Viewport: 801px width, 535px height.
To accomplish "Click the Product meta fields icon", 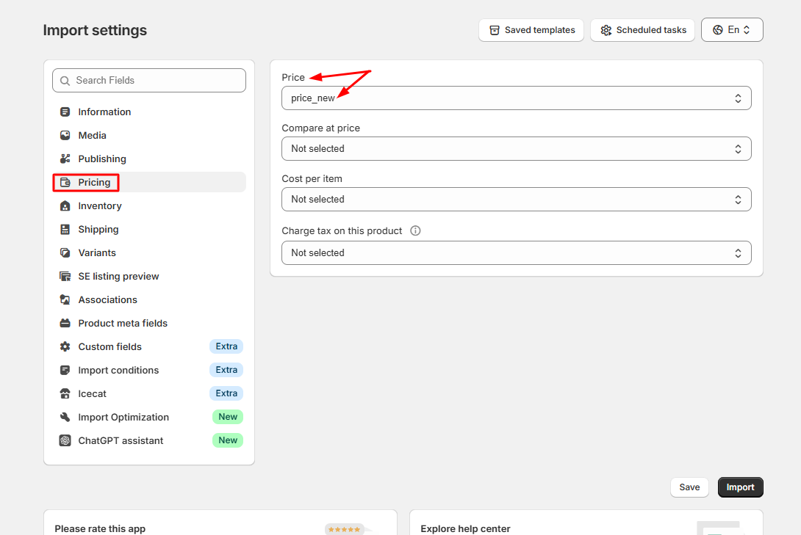I will pos(65,323).
